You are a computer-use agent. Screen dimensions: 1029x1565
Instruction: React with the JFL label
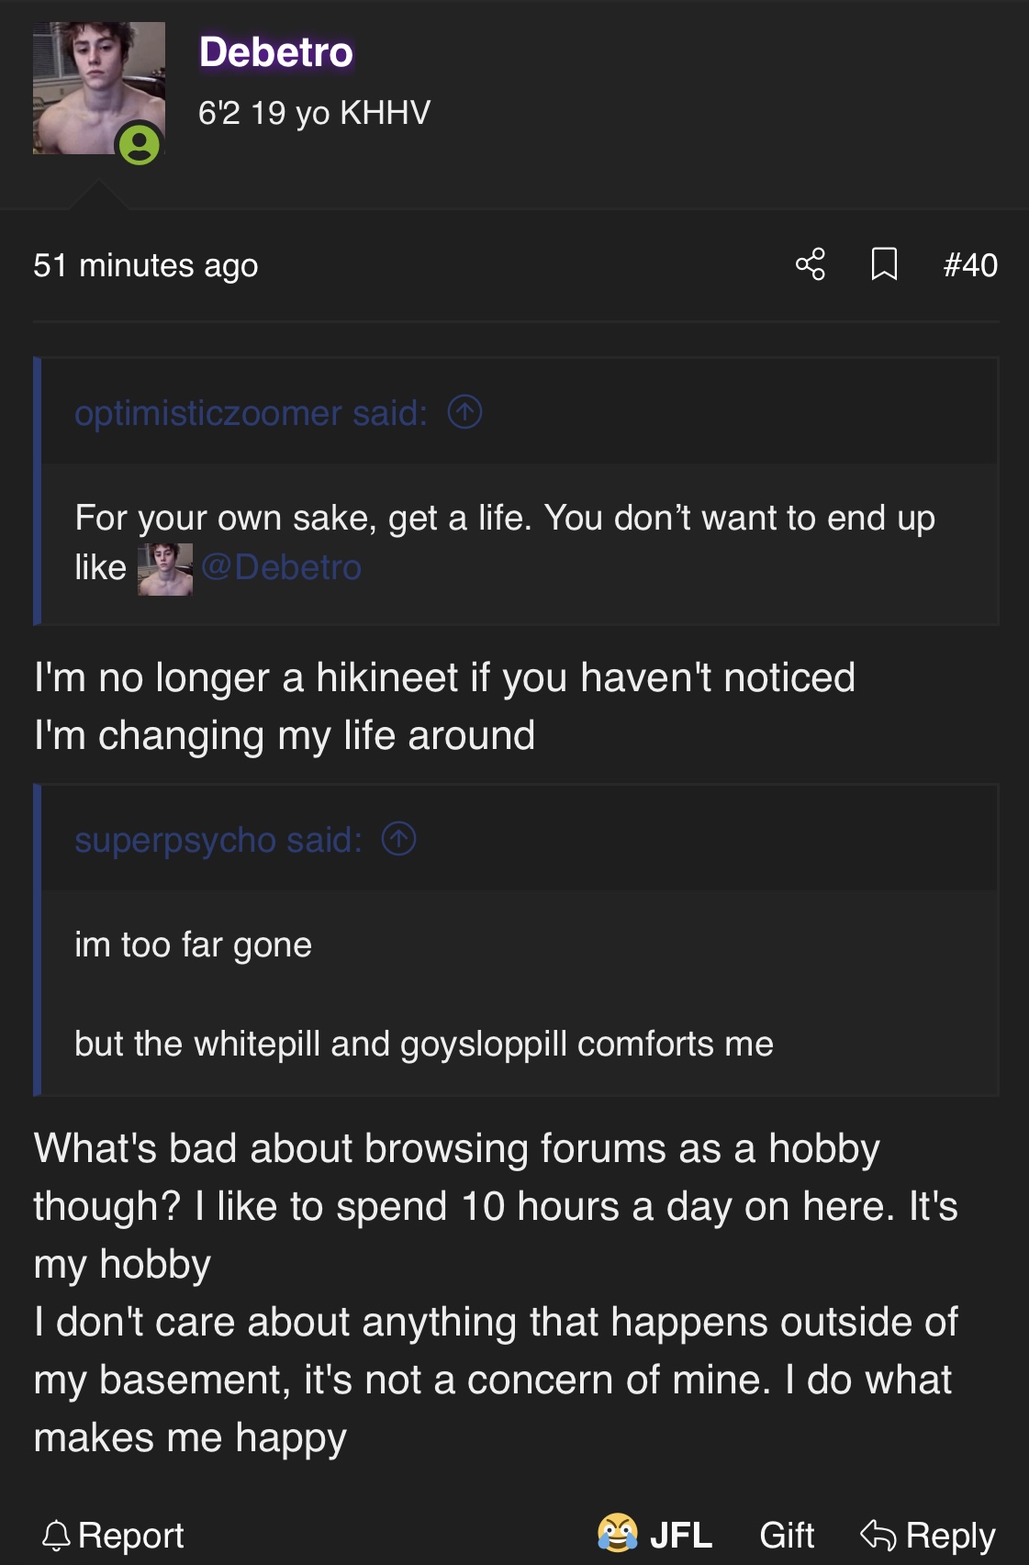[x=680, y=1535]
